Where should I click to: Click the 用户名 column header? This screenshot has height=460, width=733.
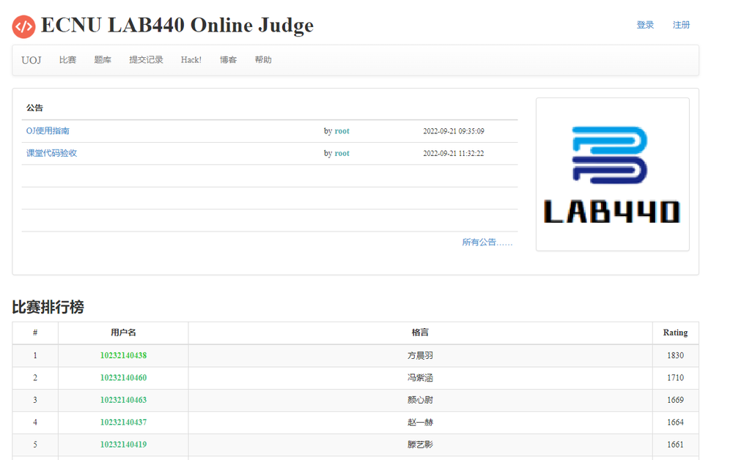[x=123, y=333]
